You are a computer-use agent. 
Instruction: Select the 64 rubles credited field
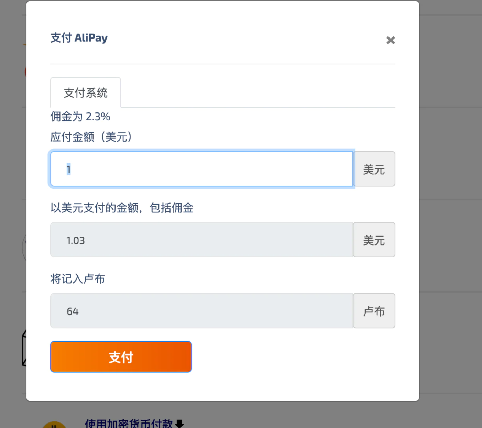click(x=201, y=310)
